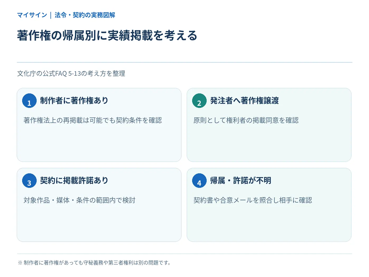Image resolution: width=369 pixels, height=277 pixels.
Task: Click the footnote starting with ※ 制作者に著作権があっても
Action: 94,263
